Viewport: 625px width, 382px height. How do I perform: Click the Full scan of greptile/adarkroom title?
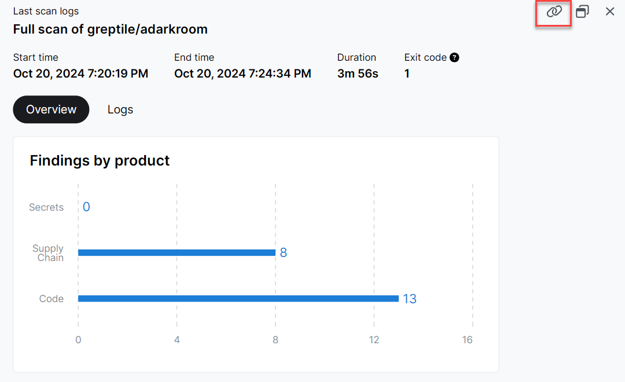click(x=110, y=29)
